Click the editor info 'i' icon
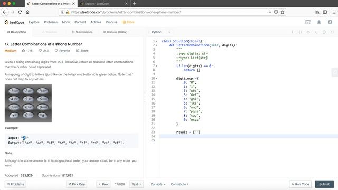The image size is (338, 190). [292, 32]
